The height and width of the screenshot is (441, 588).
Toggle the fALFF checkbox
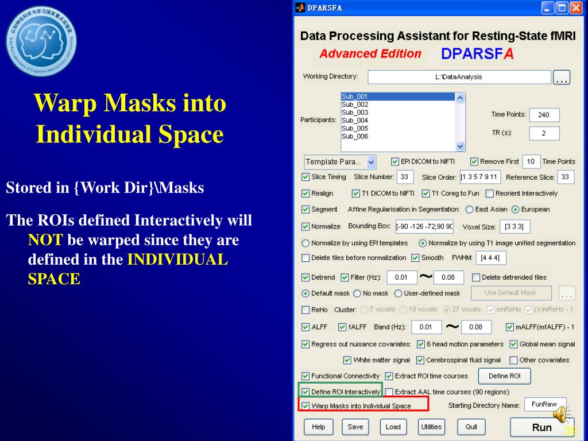click(342, 327)
